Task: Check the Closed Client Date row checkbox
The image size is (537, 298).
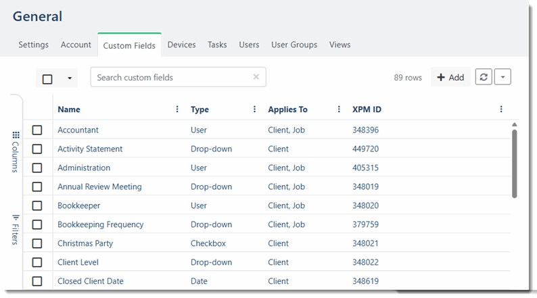Action: (x=37, y=281)
